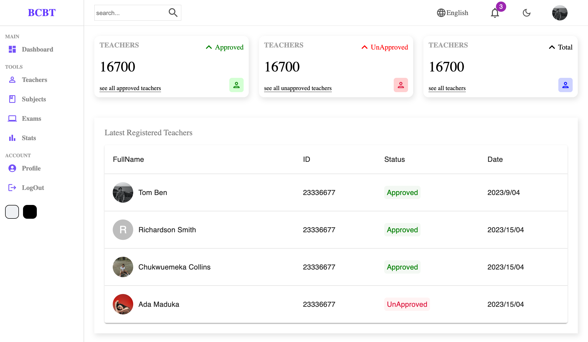
Task: Go to Subjects sidebar item
Action: 34,99
